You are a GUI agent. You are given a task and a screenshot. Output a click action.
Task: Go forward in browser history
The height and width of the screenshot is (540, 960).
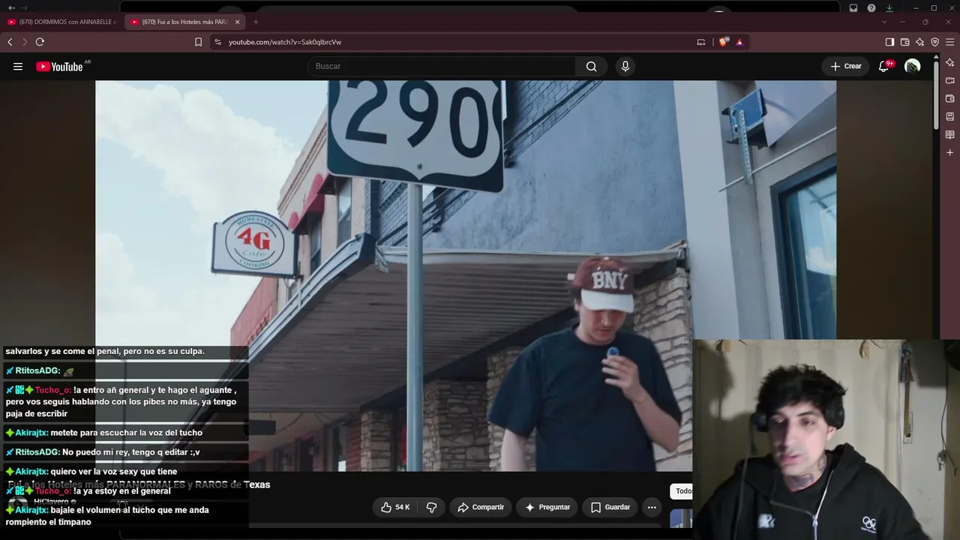click(24, 42)
